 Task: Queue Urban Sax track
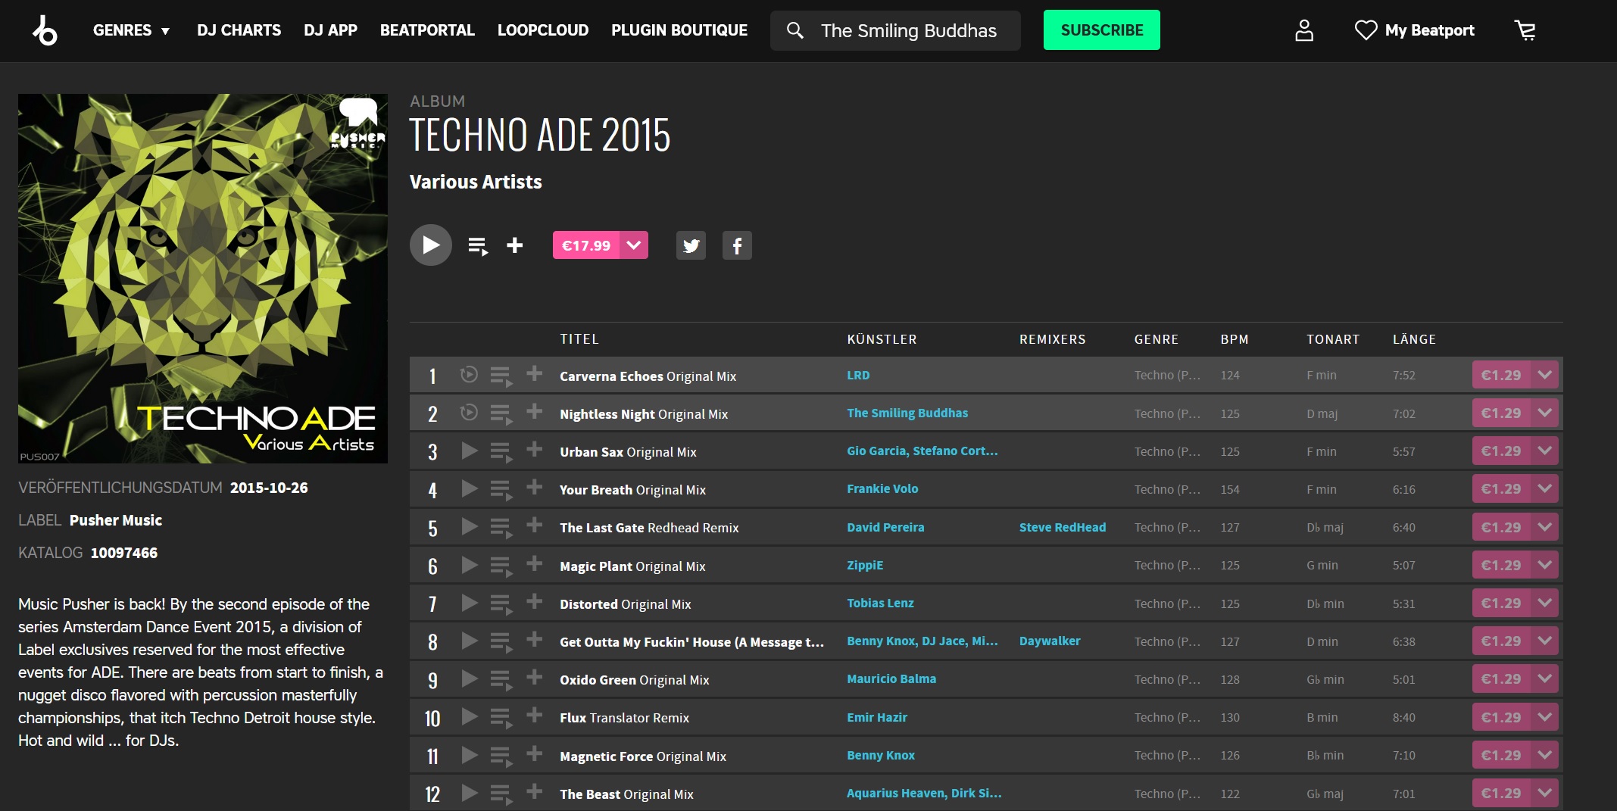pos(501,452)
